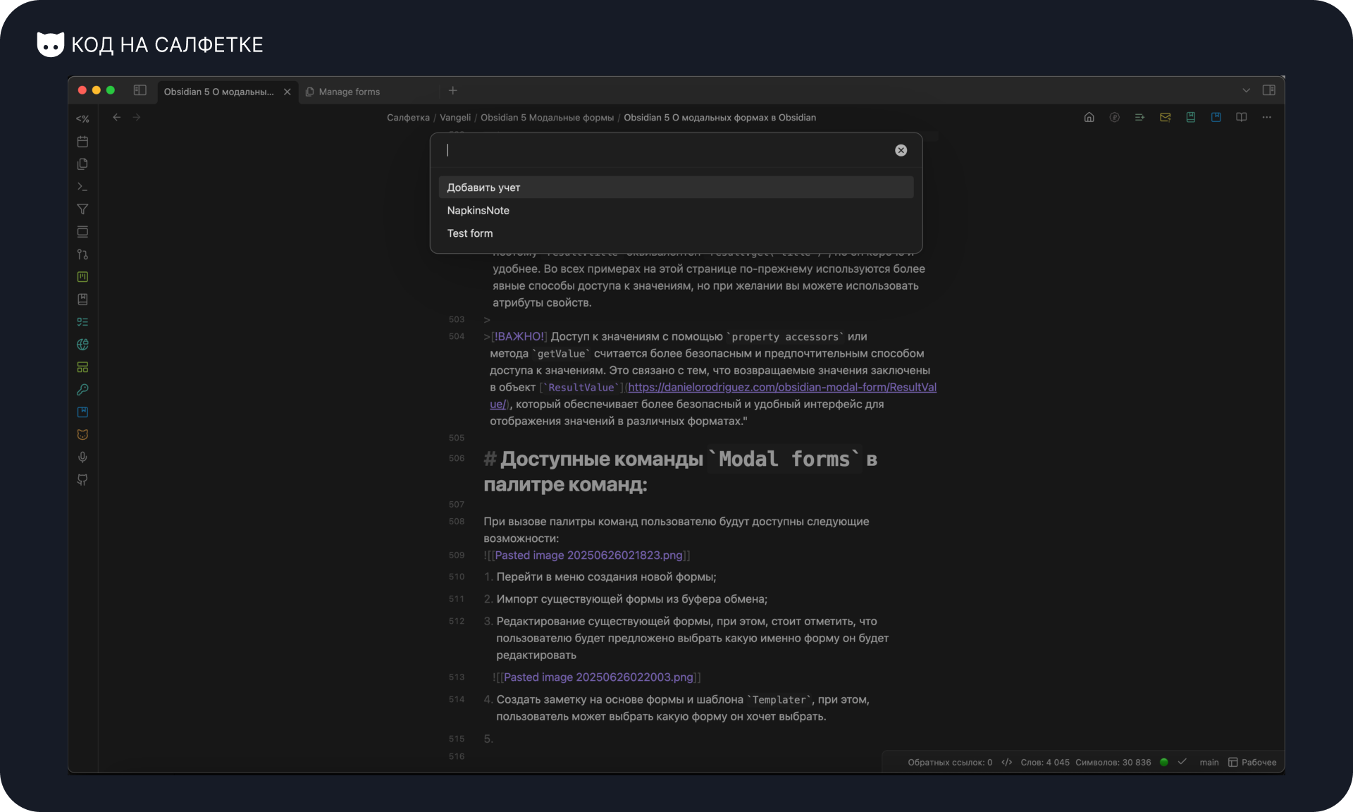Click the blue bookmark box header icon
The image size is (1353, 812).
[x=1216, y=118]
